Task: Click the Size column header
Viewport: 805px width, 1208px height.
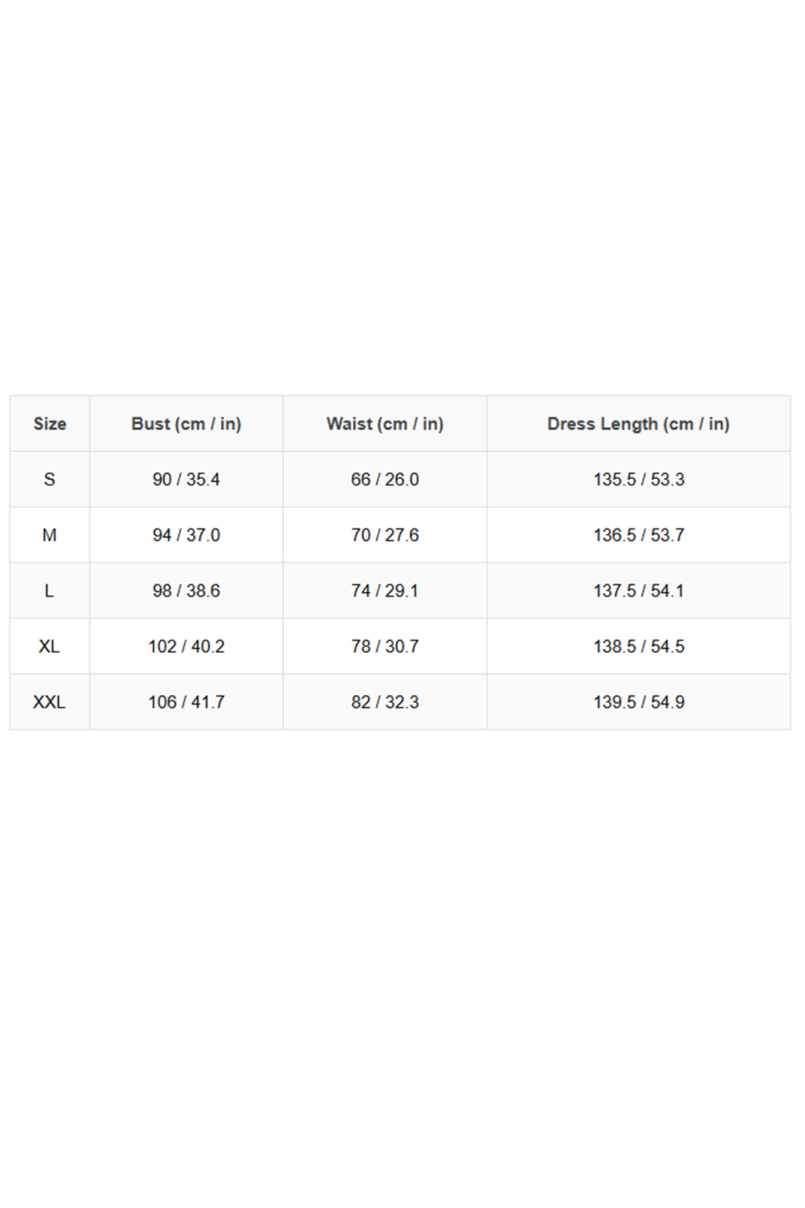Action: click(x=50, y=424)
